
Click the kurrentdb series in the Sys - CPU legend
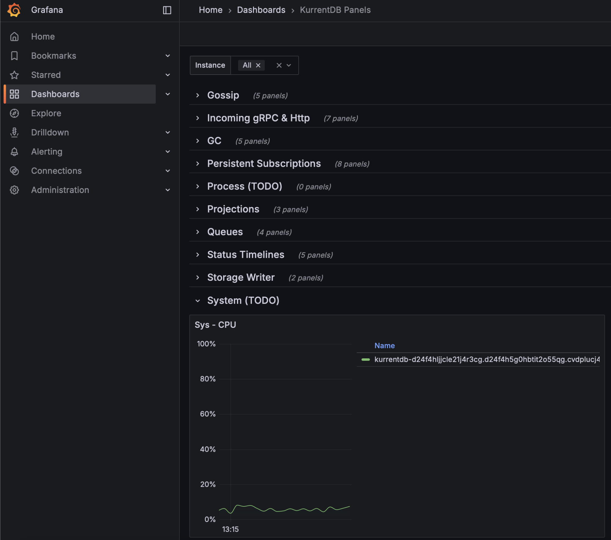tap(486, 360)
